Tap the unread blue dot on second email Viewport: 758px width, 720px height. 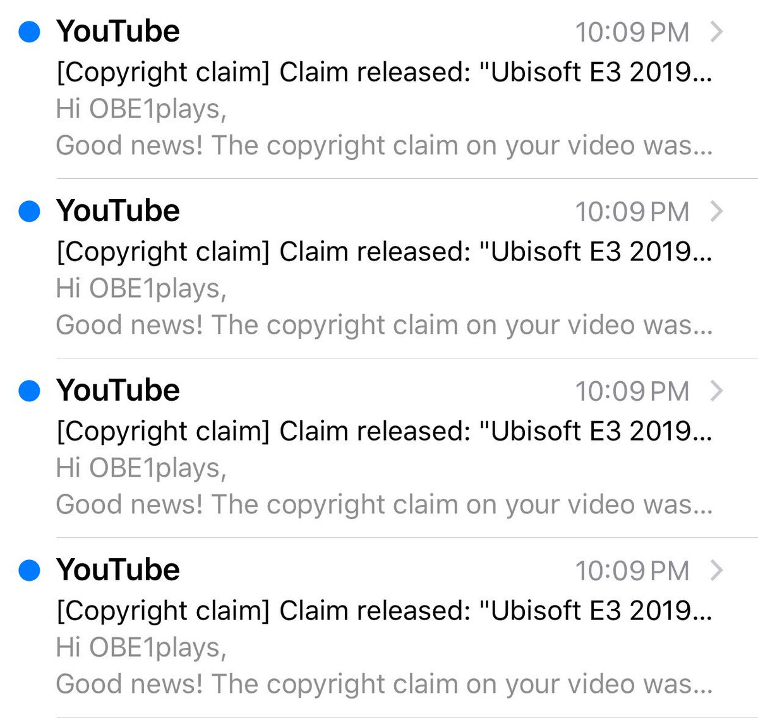click(29, 211)
